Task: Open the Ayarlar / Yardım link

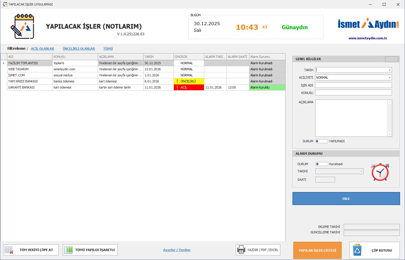Action: [177, 250]
